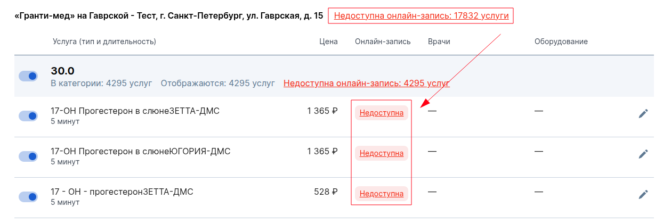The image size is (671, 224).
Task: Toggle the 30.0 category switch
Action: [x=28, y=76]
